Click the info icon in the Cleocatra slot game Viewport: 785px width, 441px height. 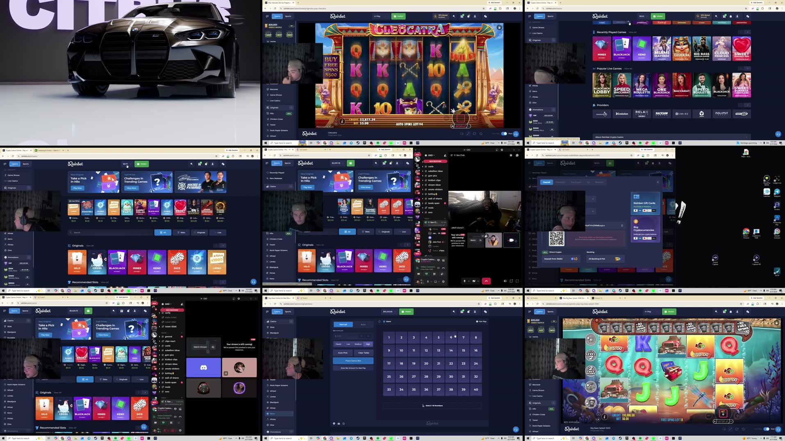[x=342, y=121]
